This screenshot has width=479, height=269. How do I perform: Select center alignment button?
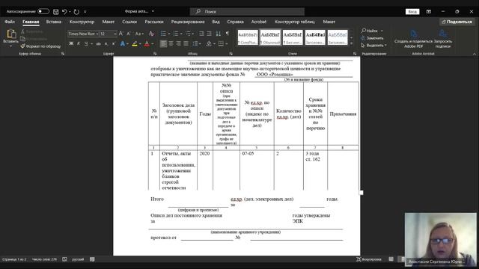click(x=171, y=44)
